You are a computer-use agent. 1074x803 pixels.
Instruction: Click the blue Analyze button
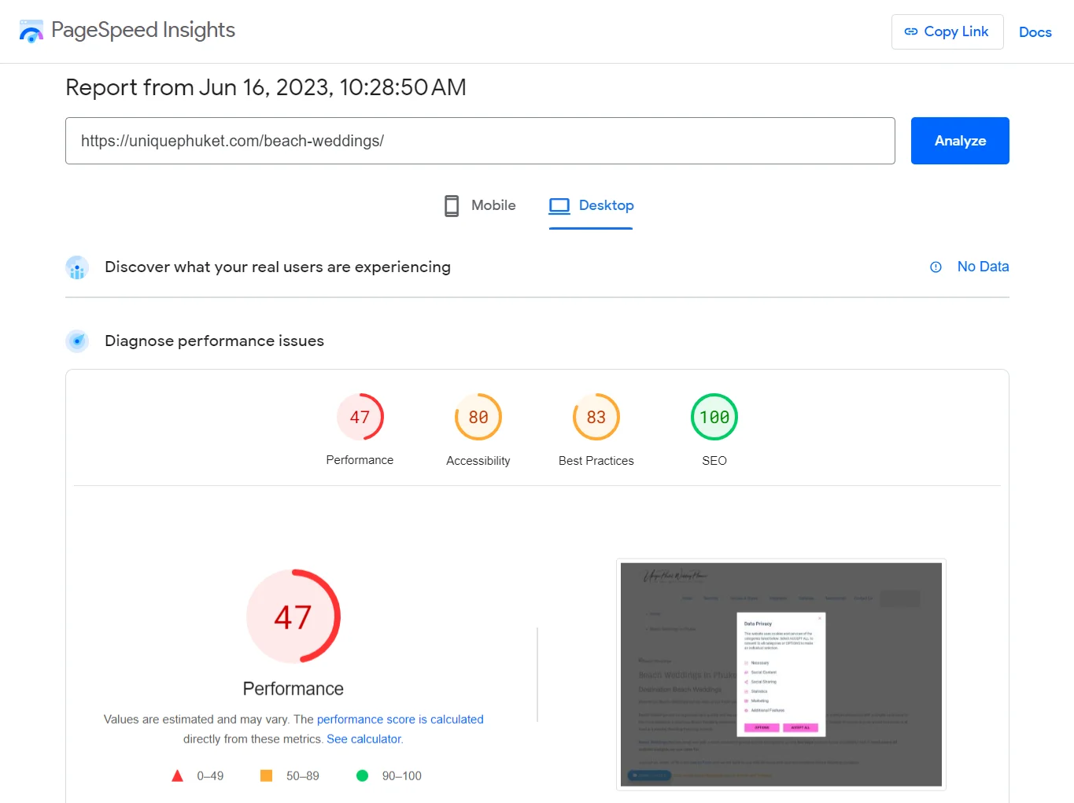(960, 141)
